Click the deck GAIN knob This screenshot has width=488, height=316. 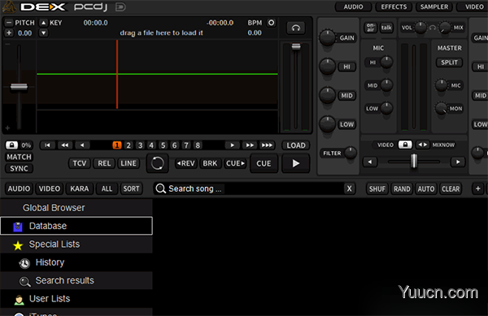click(327, 37)
